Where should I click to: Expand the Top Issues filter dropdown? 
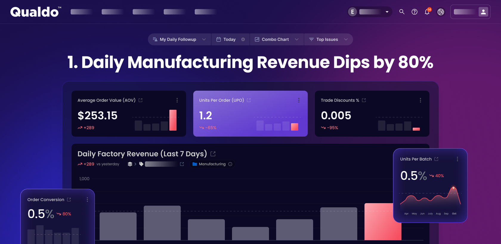pos(346,39)
